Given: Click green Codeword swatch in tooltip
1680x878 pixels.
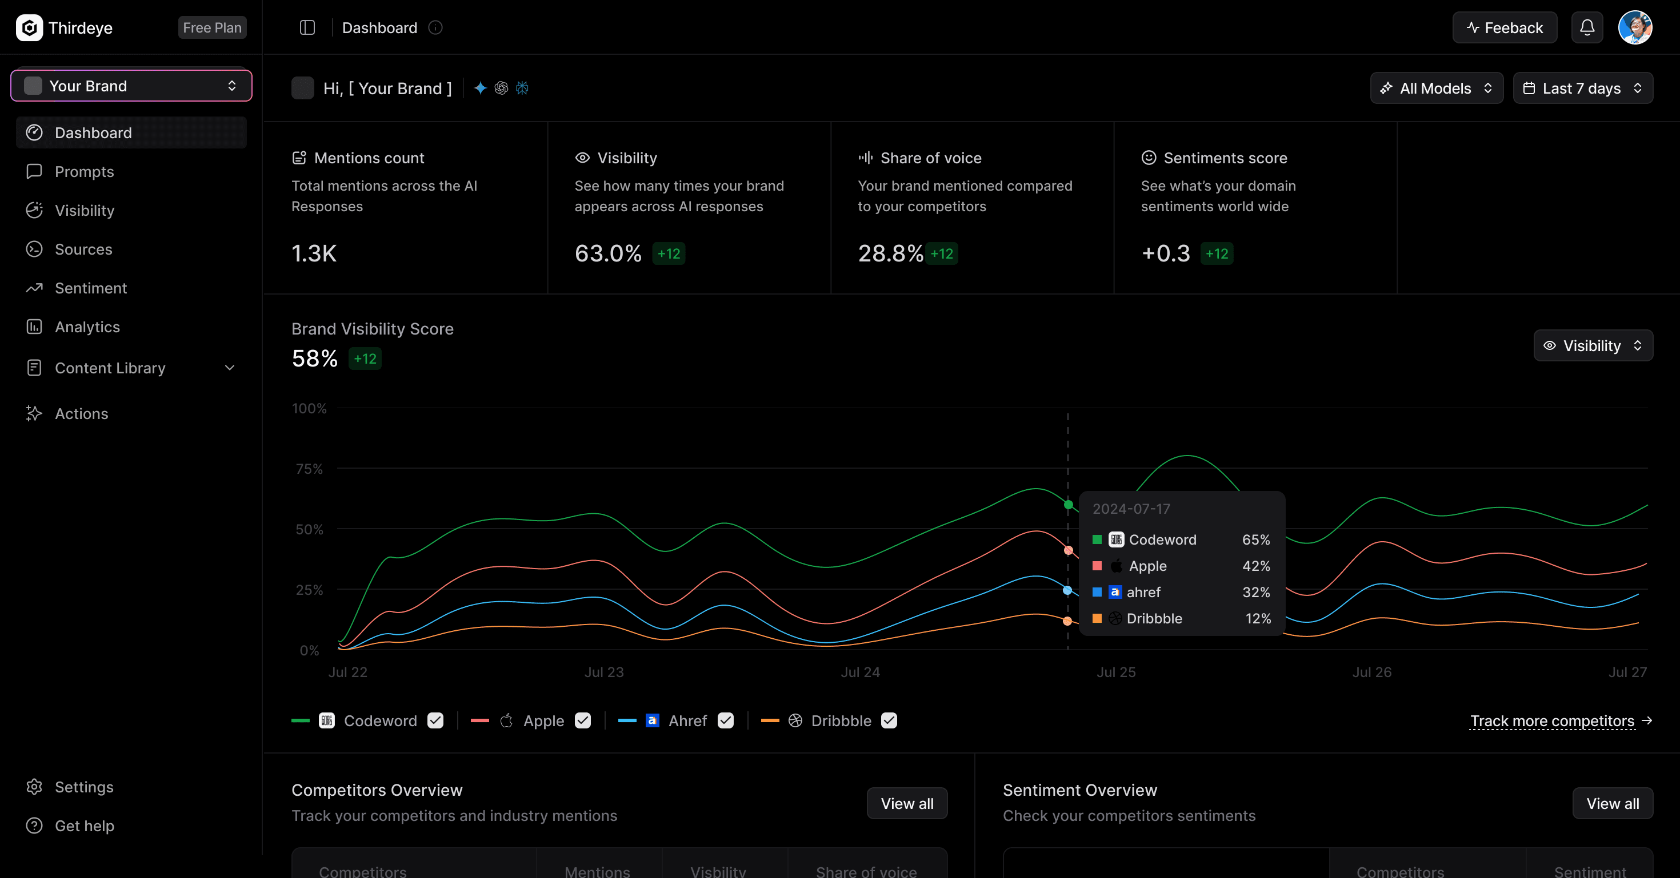Looking at the screenshot, I should point(1097,539).
